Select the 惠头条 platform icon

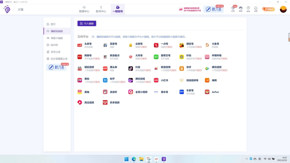[x=105, y=68]
